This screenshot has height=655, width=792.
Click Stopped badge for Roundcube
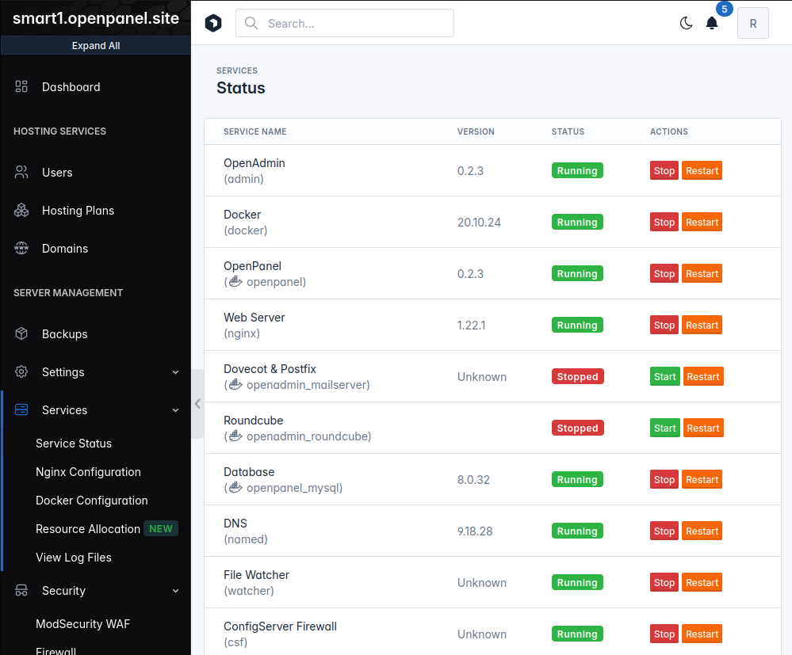[577, 428]
